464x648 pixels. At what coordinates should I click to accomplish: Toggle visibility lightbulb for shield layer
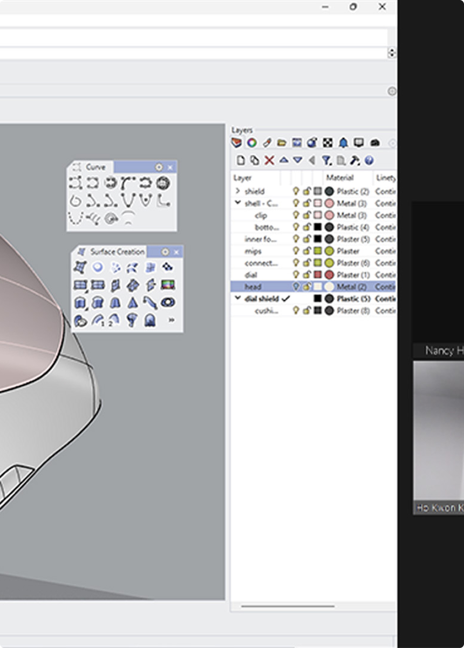(296, 191)
